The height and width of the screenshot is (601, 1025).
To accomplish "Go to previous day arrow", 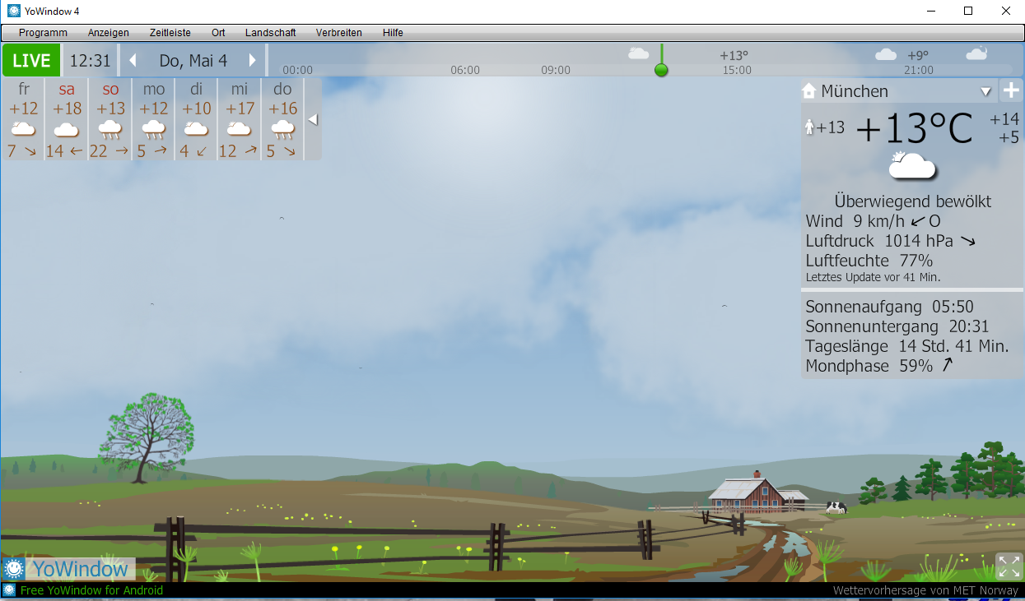I will tap(133, 61).
